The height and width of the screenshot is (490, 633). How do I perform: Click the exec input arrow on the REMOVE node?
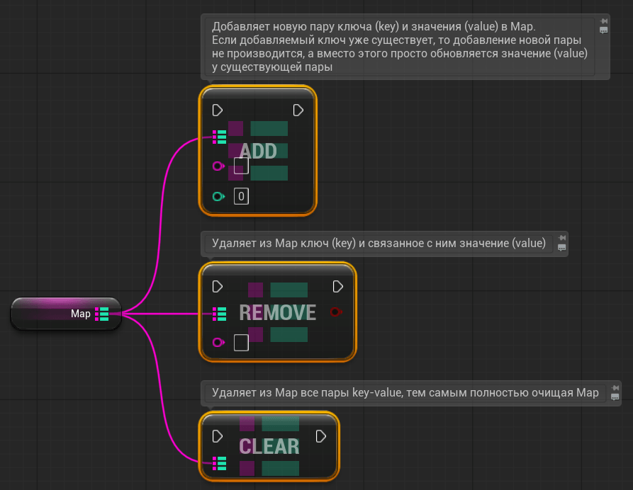(x=217, y=287)
